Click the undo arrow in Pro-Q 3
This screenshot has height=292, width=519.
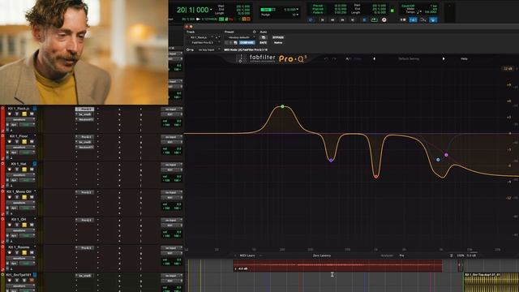(326, 58)
